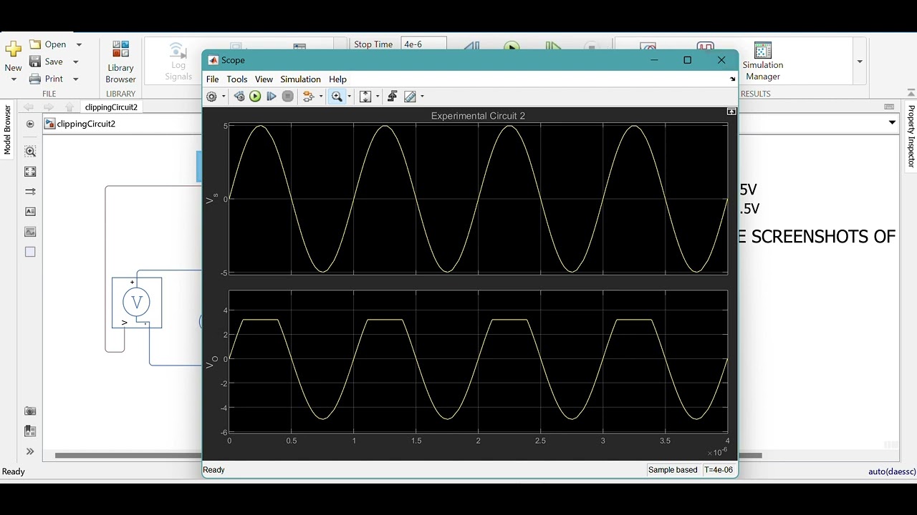Click the hide/show explorer bar icon
Screen dimensions: 917x515
[30, 124]
